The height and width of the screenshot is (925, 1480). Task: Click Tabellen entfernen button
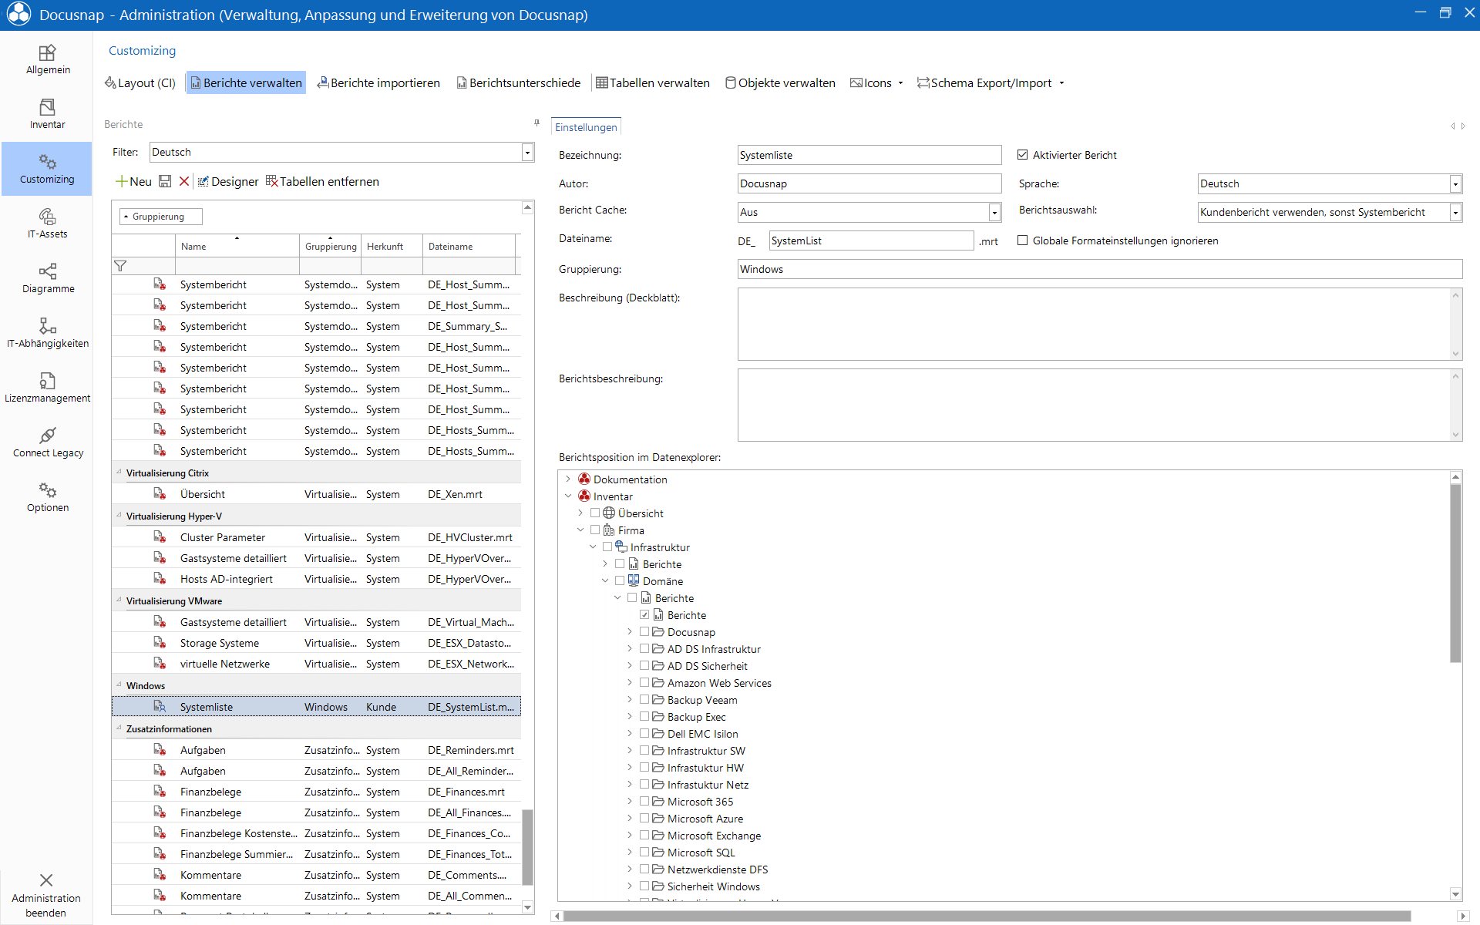[322, 182]
